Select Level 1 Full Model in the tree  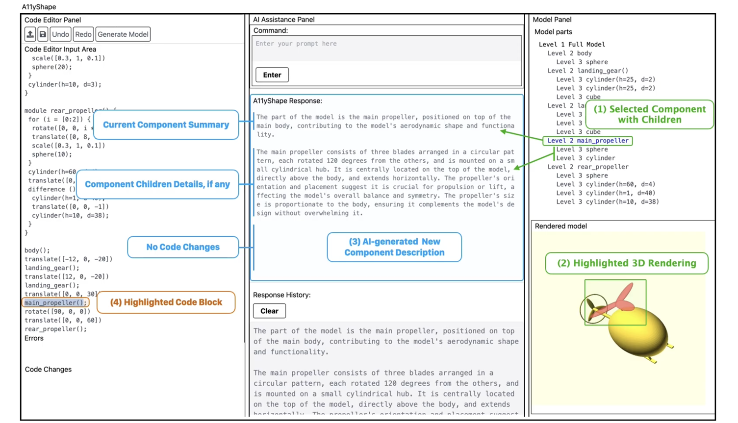coord(572,44)
